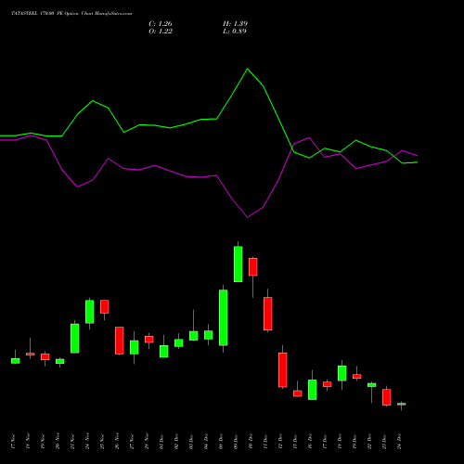464x464 pixels.
Task: Click the 17 Nov date label
Action: pyautogui.click(x=13, y=442)
